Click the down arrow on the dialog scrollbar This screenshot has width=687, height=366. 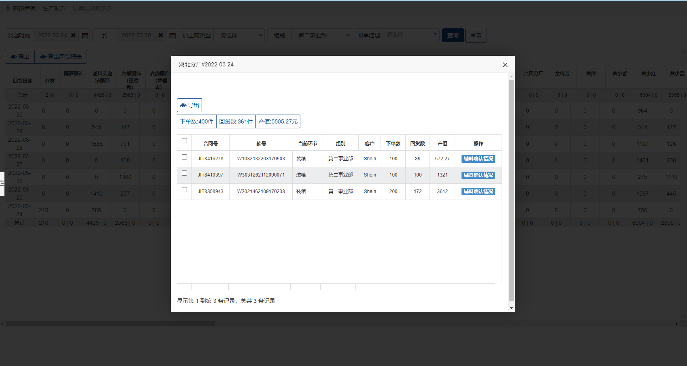point(511,308)
